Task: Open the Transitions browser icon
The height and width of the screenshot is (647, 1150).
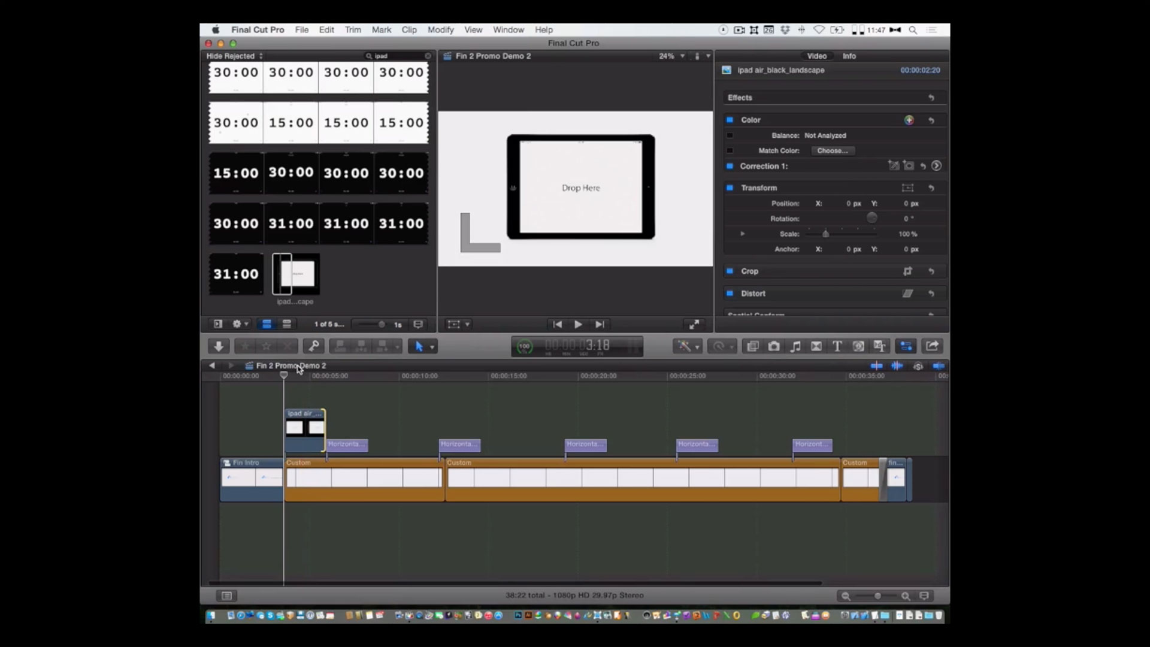Action: [x=816, y=346]
